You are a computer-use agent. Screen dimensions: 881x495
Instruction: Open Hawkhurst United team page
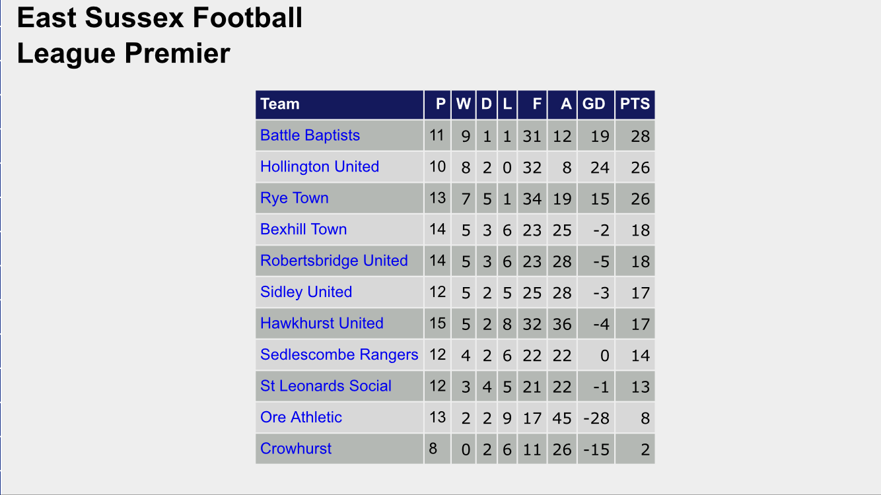click(x=322, y=323)
